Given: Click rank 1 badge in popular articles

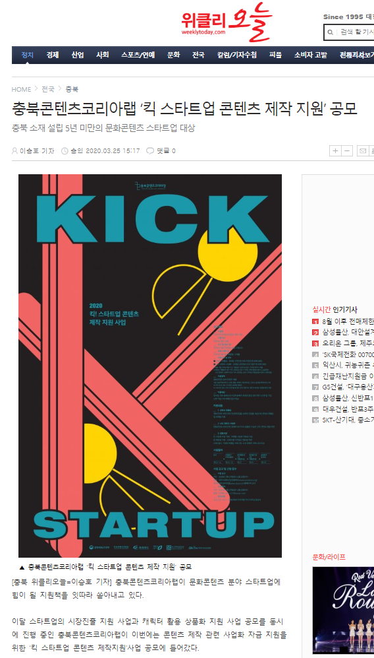Looking at the screenshot, I should 315,322.
